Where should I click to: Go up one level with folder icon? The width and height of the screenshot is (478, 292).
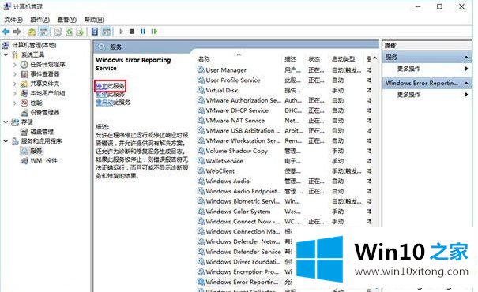point(32,32)
